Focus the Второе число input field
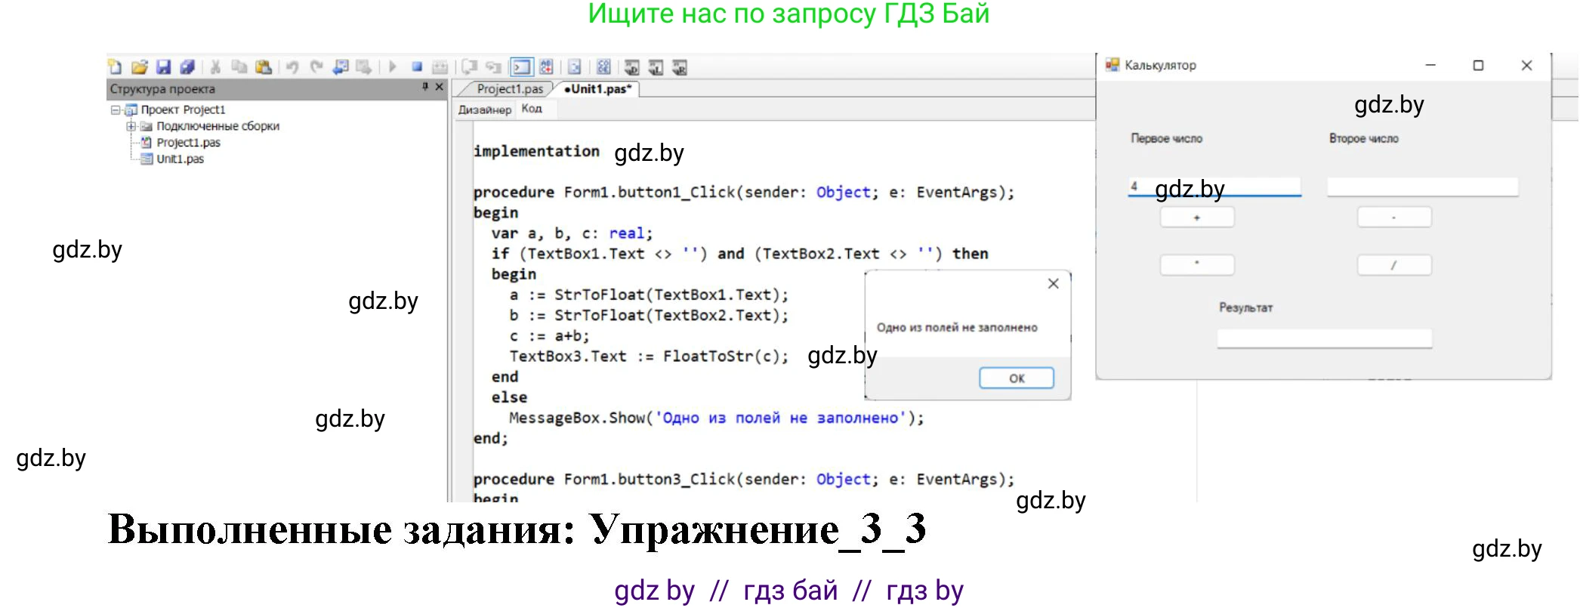 1421,187
